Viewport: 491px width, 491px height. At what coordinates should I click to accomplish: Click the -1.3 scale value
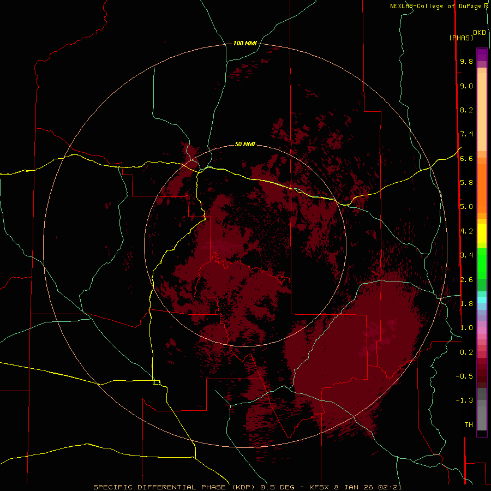464,400
